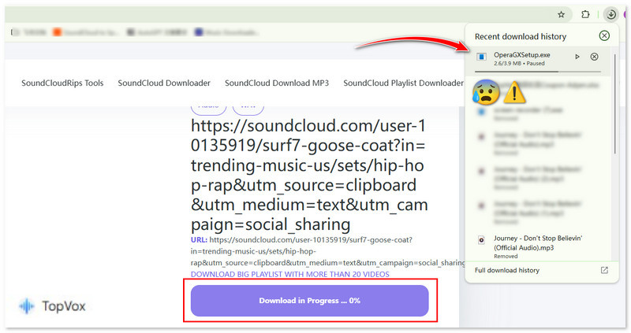This screenshot has height=333, width=631.
Task: Click the Recent download history title
Action: (521, 36)
